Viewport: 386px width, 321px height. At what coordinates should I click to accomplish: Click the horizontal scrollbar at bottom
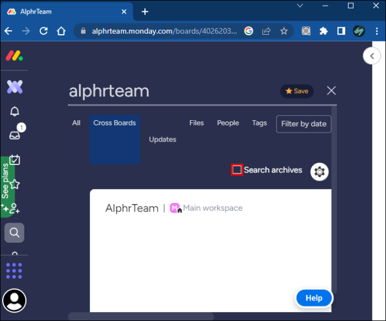point(141,316)
